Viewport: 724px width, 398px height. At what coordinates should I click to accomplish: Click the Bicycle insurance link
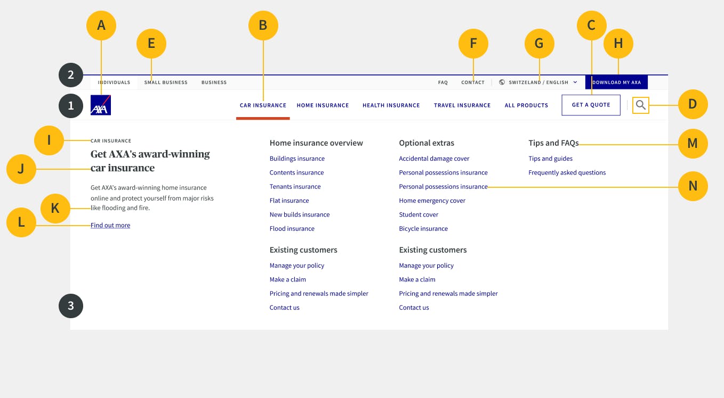[x=423, y=229]
